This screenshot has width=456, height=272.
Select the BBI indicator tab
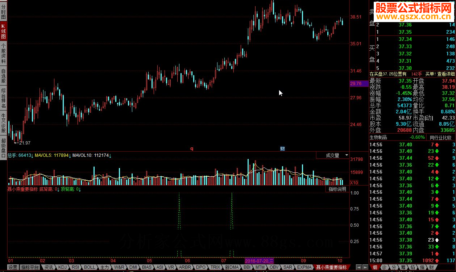[247, 267]
